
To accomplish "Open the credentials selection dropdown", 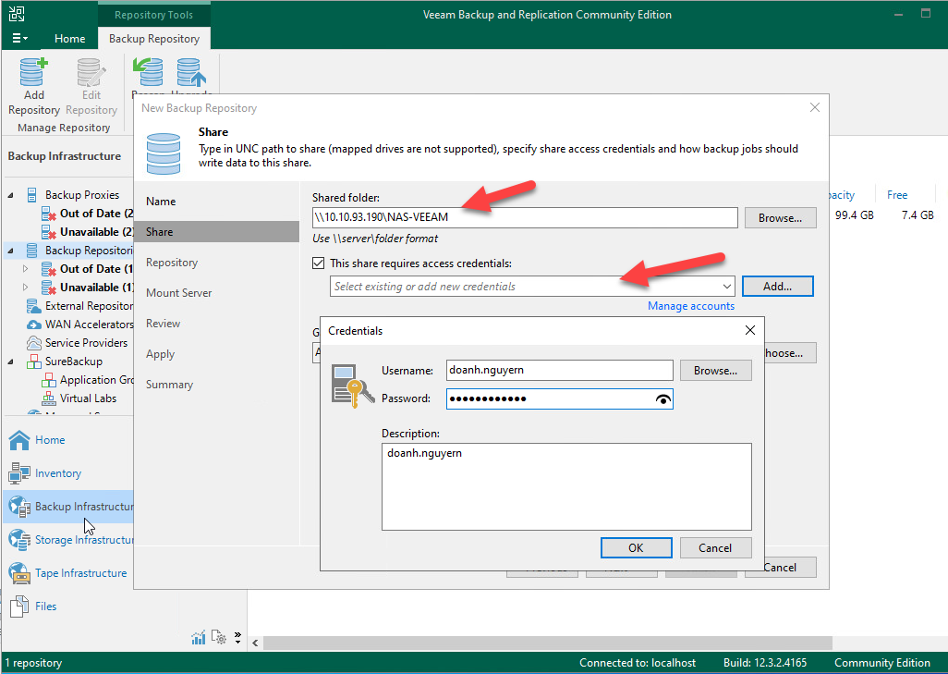I will pyautogui.click(x=726, y=287).
